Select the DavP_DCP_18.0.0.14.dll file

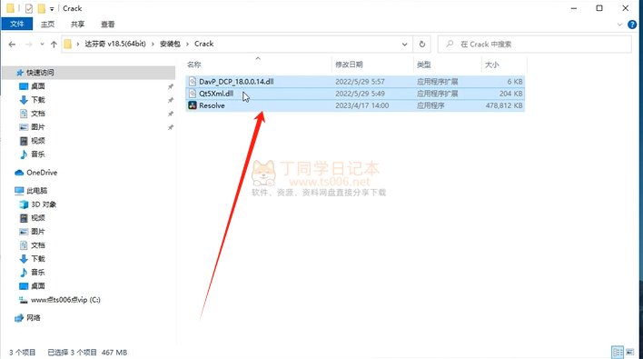click(x=355, y=82)
